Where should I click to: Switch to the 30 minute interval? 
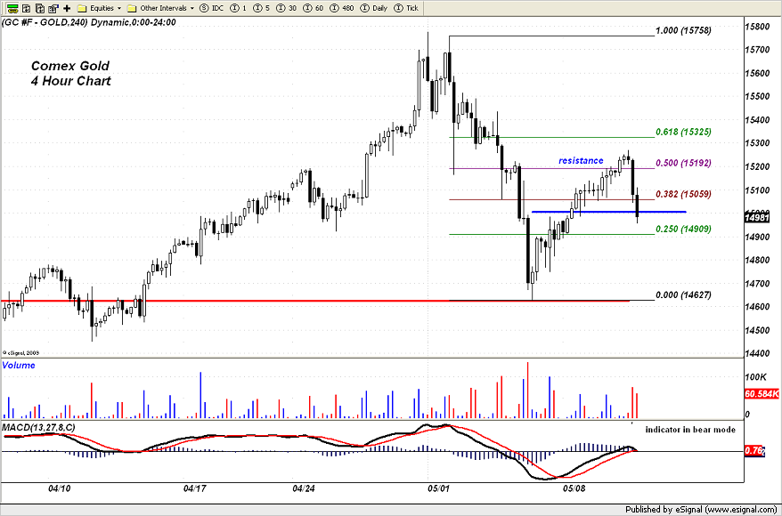[x=287, y=8]
